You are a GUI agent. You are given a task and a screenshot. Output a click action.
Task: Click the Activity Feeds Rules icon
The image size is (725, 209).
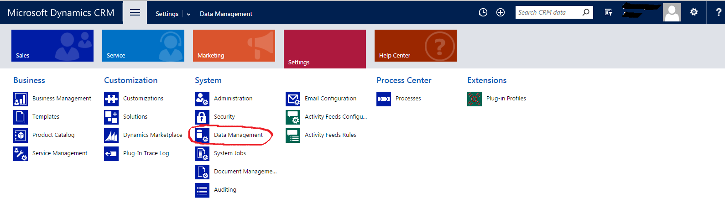(x=293, y=135)
